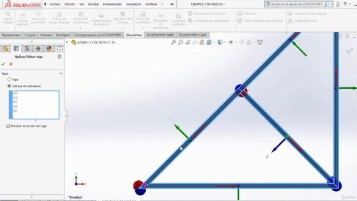Collapse the Tipo section

pyautogui.click(x=61, y=74)
